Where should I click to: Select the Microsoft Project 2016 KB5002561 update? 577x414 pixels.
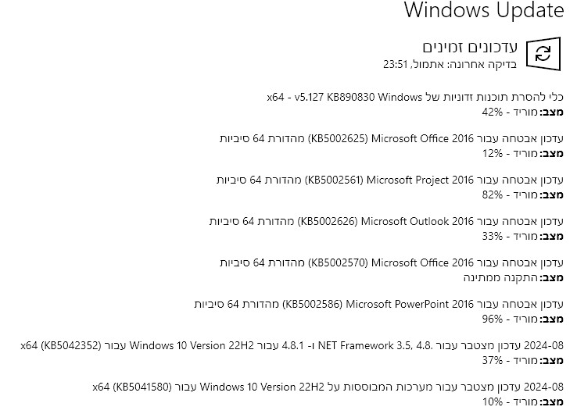point(389,180)
